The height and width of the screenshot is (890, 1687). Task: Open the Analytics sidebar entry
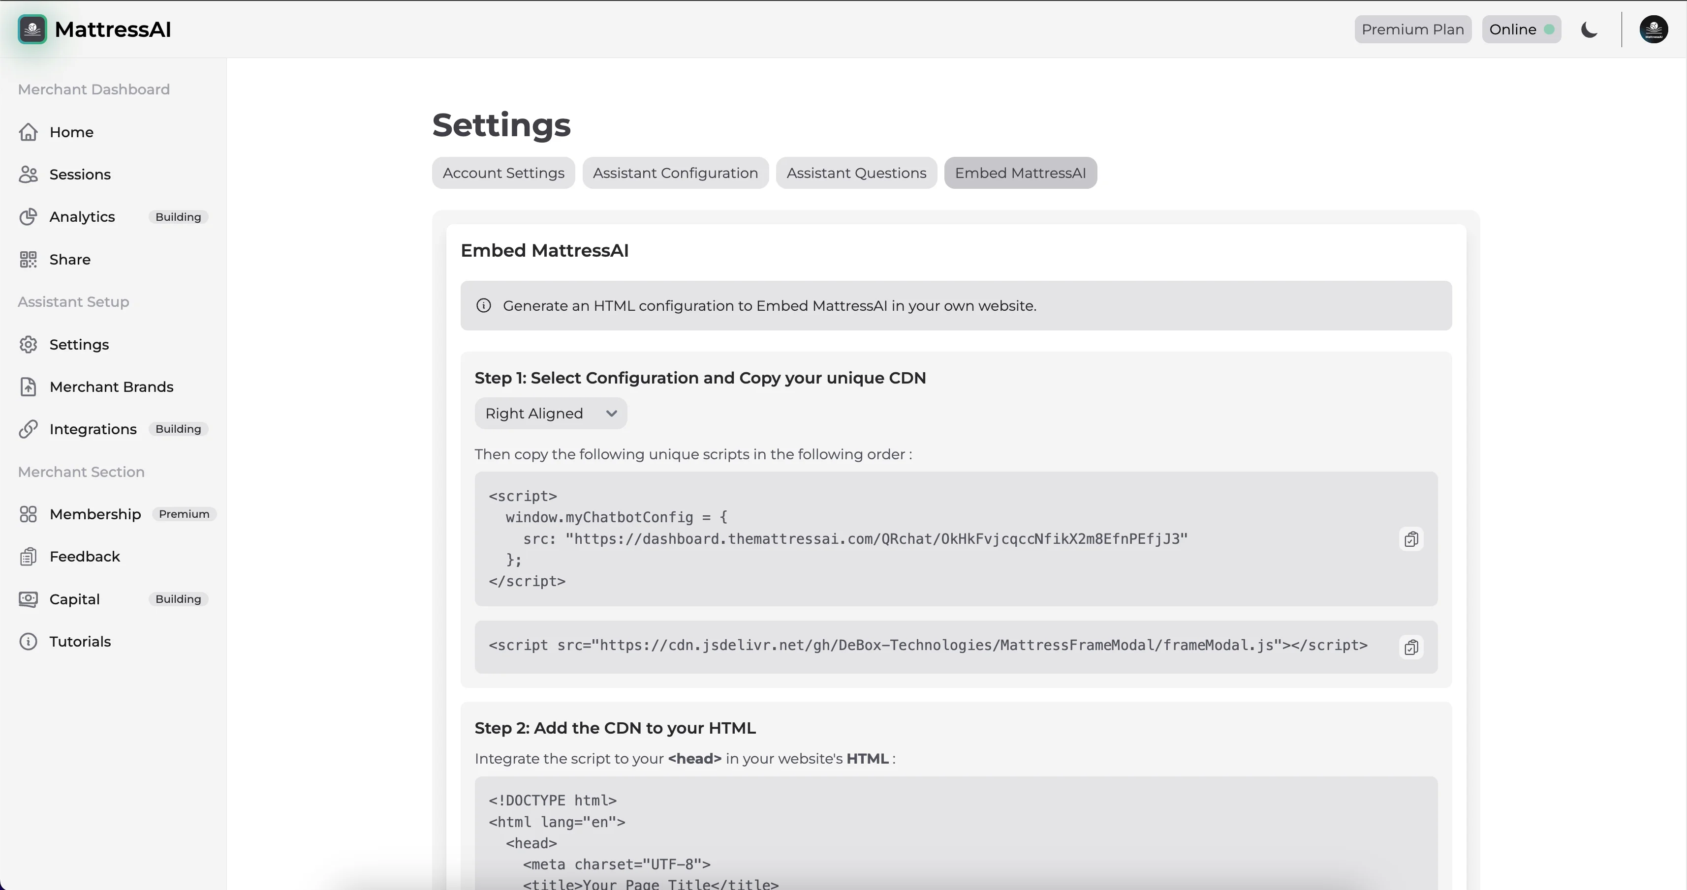82,217
